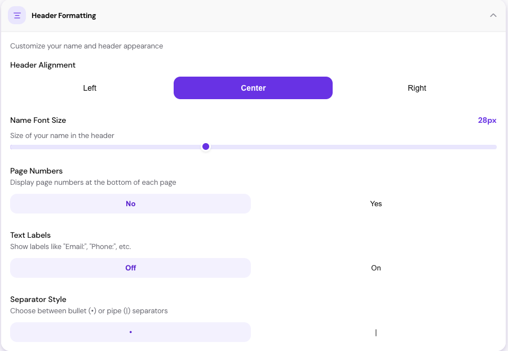Disable page numbers by selecting No
The image size is (508, 351).
point(130,203)
